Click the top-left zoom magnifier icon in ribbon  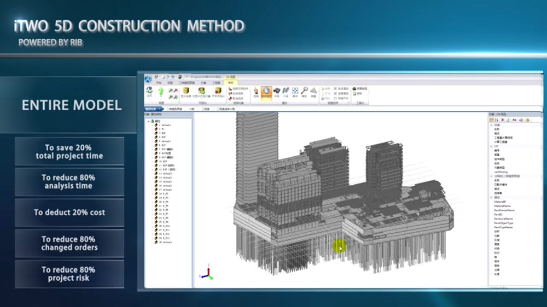point(171,90)
